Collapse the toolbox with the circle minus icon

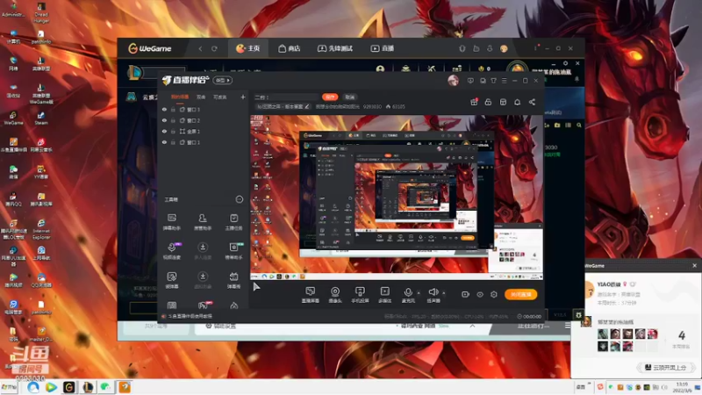[239, 199]
